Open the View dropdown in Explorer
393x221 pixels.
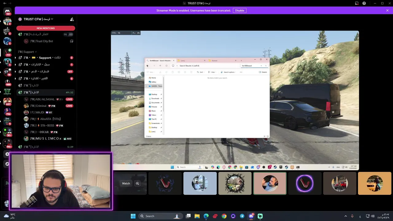point(212,72)
